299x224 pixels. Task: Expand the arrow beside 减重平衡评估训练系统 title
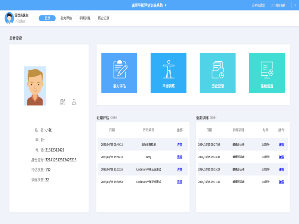click(x=166, y=5)
